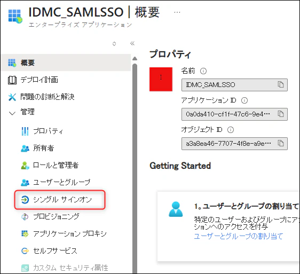Collapse the sidebar with double chevron
The image size is (300, 274).
[x=132, y=43]
